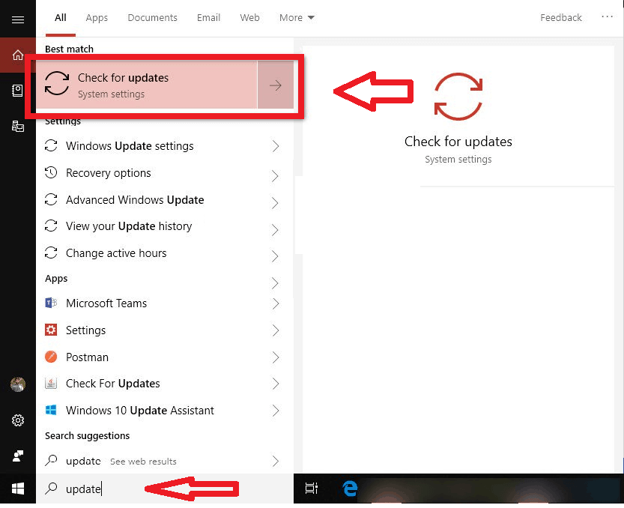Click the Check for updates sync icon
This screenshot has height=508, width=624.
[x=56, y=83]
